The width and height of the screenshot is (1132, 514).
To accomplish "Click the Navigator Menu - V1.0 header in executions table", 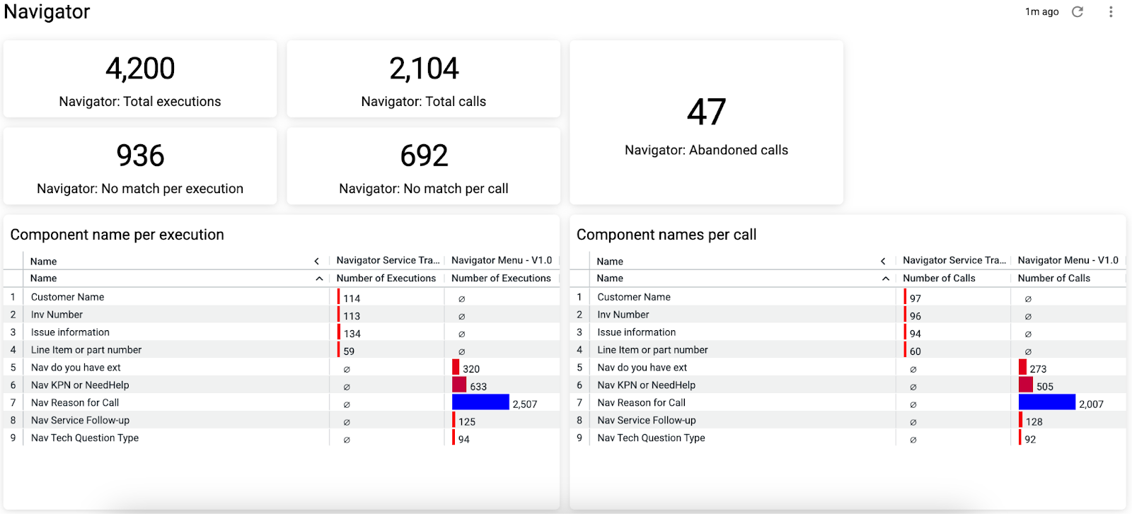I will [x=502, y=260].
